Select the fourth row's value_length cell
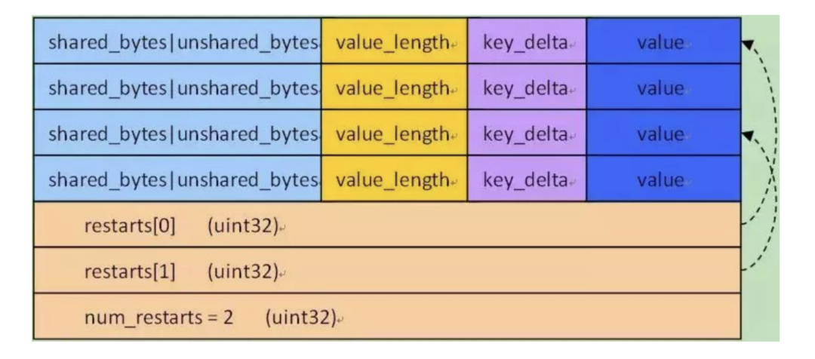Screen dimensions: 815x359 (395, 178)
